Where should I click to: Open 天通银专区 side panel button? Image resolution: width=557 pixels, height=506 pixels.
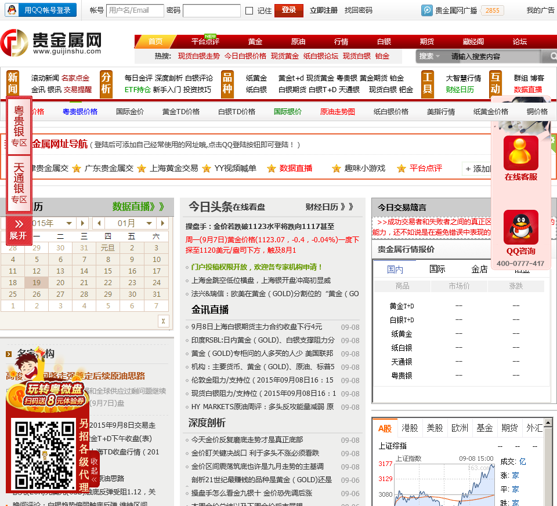point(19,183)
